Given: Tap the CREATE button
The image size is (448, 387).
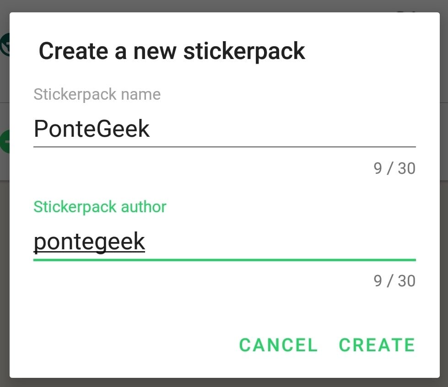Looking at the screenshot, I should (x=377, y=345).
